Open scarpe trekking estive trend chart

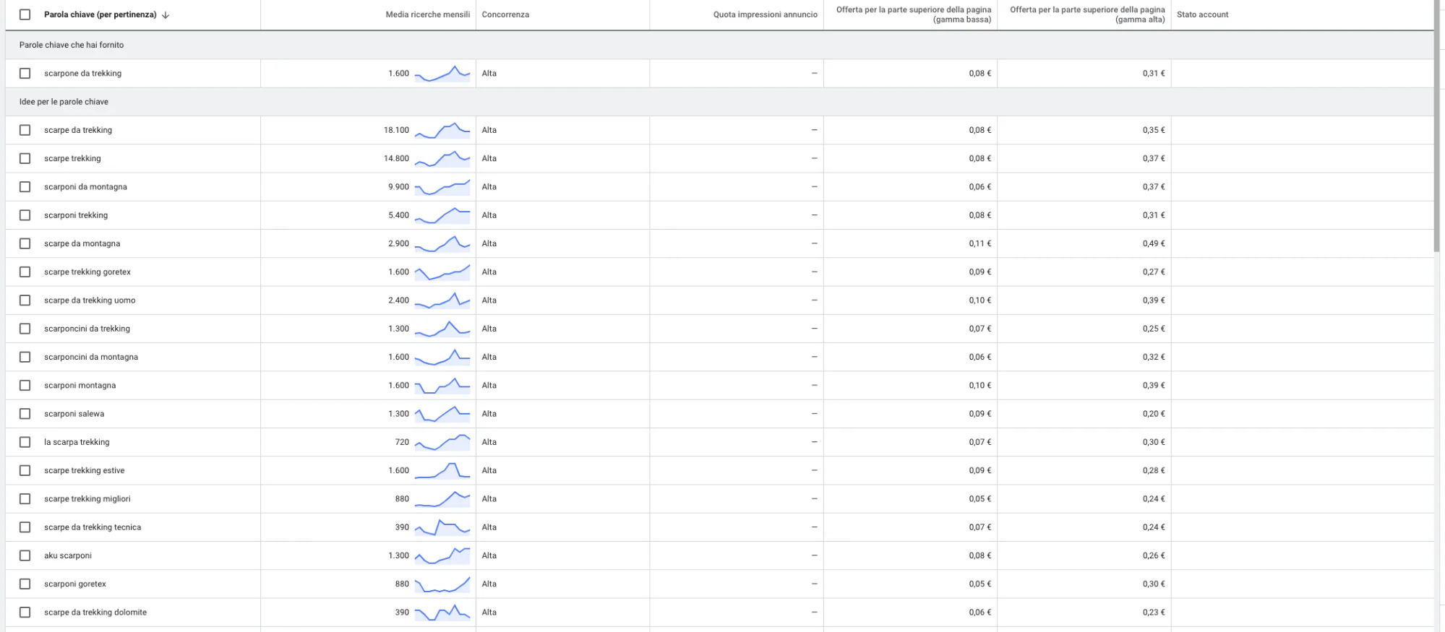pos(442,470)
